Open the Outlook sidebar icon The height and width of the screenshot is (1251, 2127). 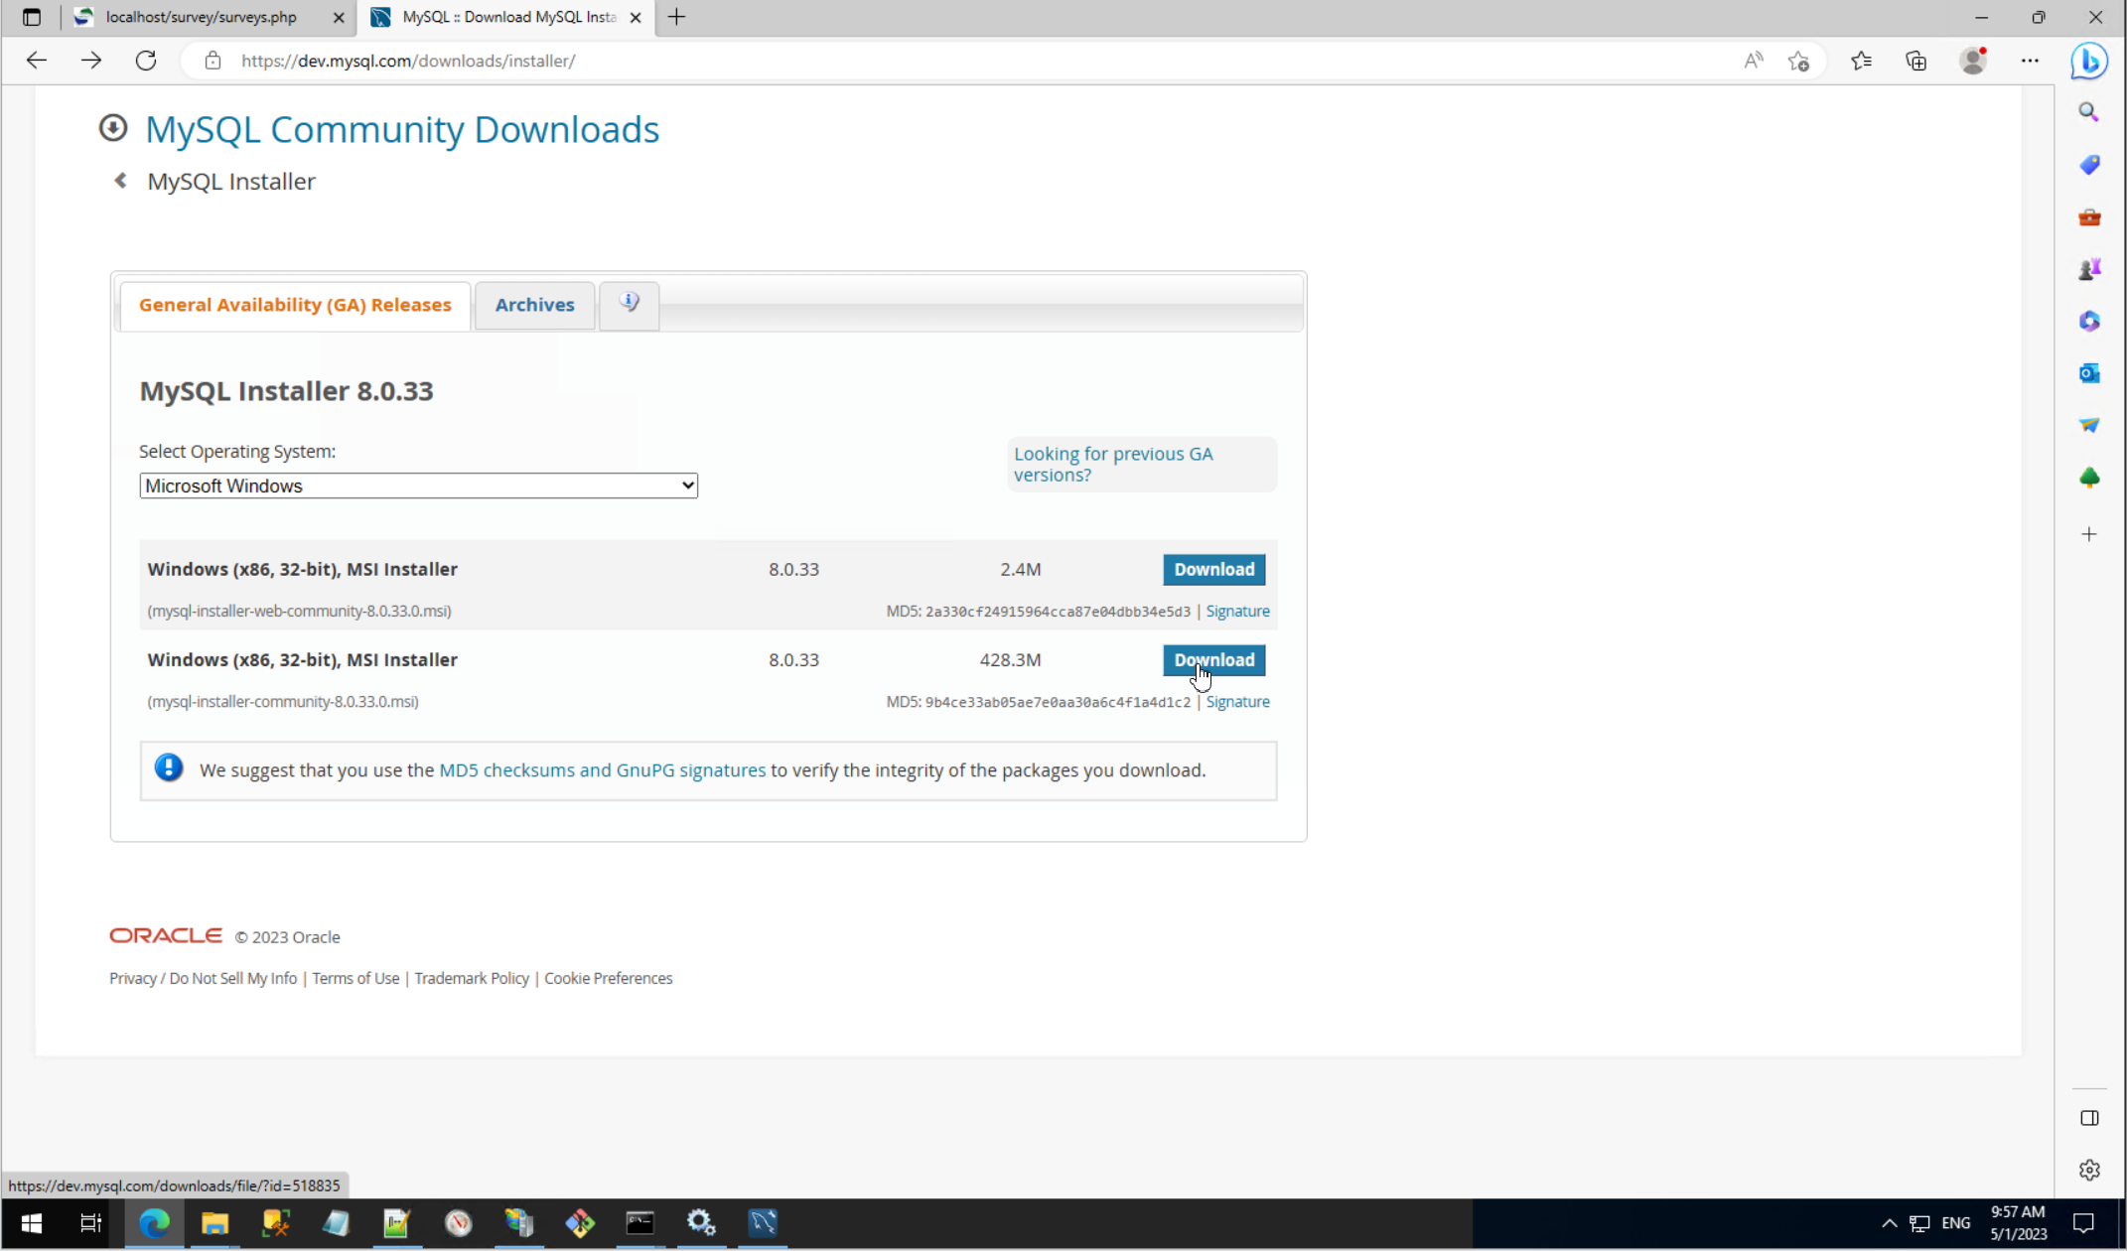tap(2089, 373)
